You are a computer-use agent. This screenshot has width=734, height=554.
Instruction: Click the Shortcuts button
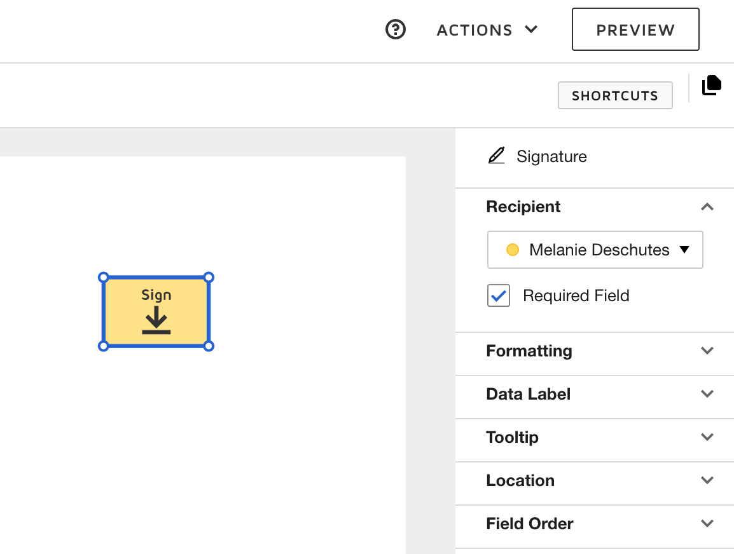pos(614,96)
